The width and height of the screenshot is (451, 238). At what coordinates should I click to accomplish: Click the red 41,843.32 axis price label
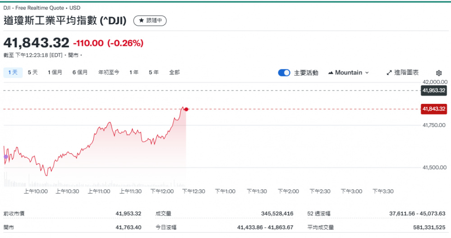tap(433, 109)
